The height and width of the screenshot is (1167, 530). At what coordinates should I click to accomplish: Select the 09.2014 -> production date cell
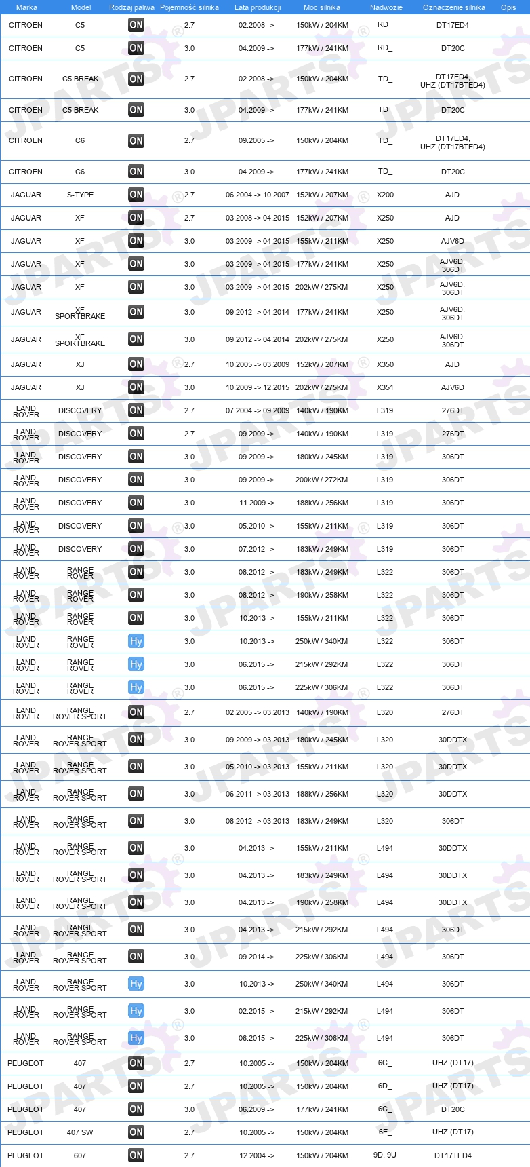(x=256, y=957)
